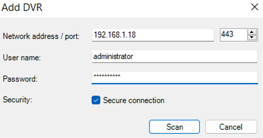Increase the port number with up arrow
263x138 pixels.
pyautogui.click(x=252, y=32)
